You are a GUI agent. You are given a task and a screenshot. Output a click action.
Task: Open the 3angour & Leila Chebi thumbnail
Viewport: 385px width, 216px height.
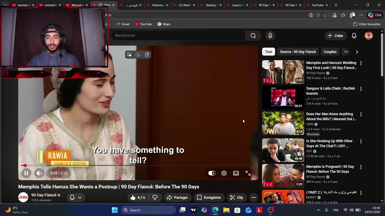coord(283,97)
